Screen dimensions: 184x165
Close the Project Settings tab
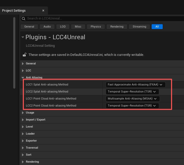[43, 11]
